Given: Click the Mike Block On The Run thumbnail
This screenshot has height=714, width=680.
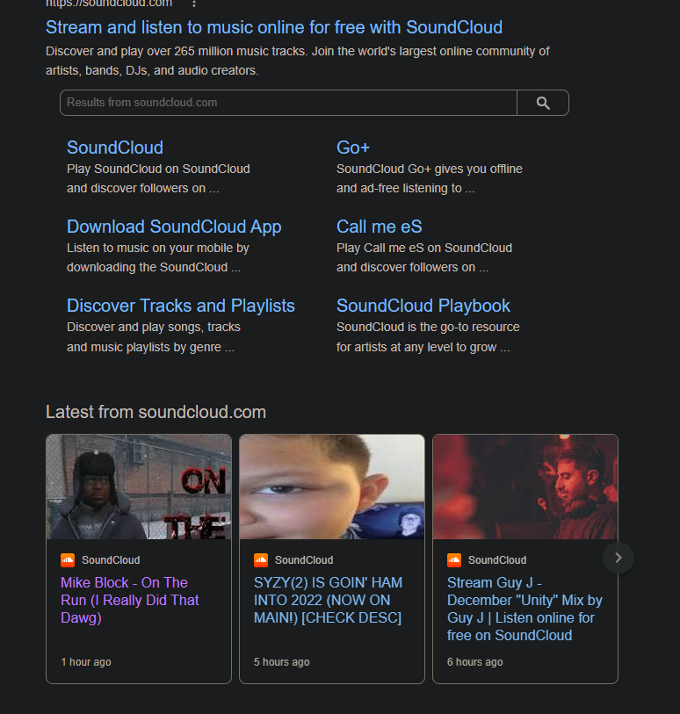Looking at the screenshot, I should [139, 487].
